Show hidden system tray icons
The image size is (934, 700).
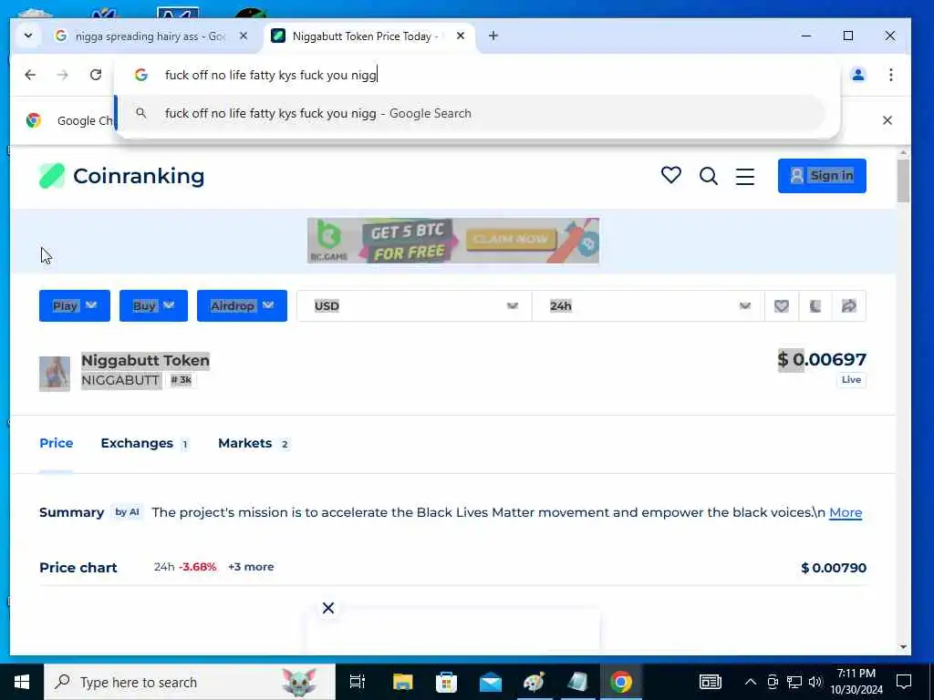pyautogui.click(x=751, y=682)
